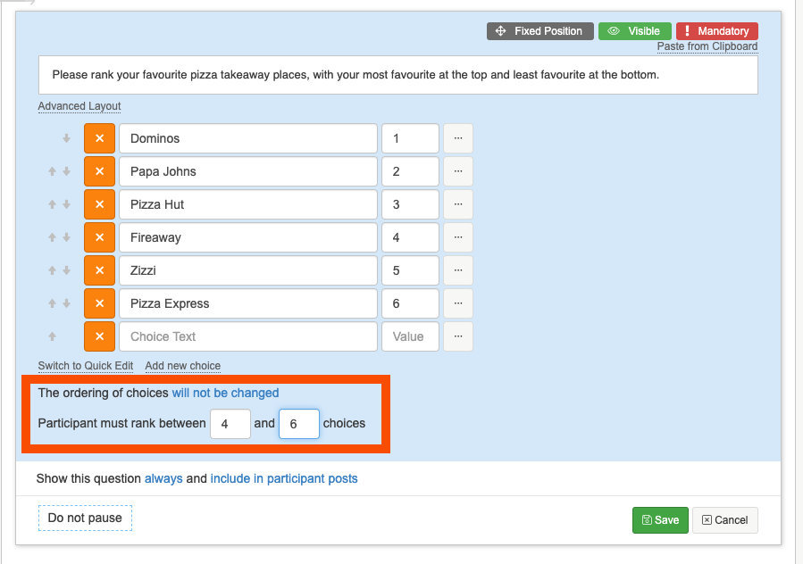
Task: Open more options for Dominos choice
Action: point(457,138)
